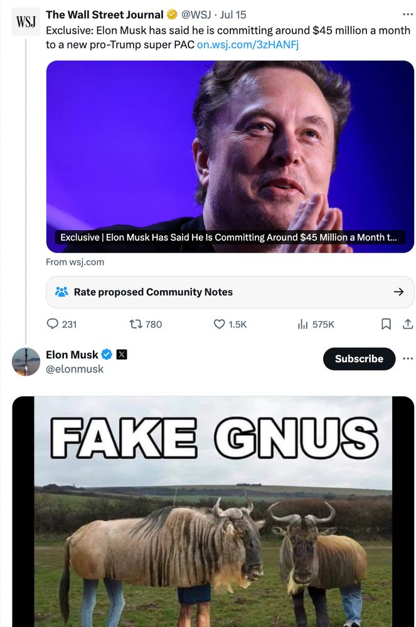The width and height of the screenshot is (416, 627).
Task: Open the Fake Gnus meme image
Action: (x=213, y=514)
